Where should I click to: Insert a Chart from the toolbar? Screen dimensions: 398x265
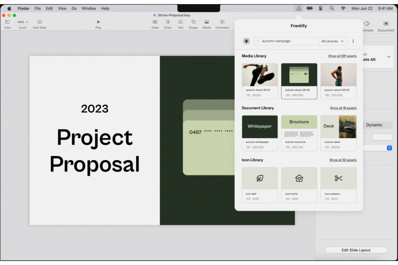[168, 22]
